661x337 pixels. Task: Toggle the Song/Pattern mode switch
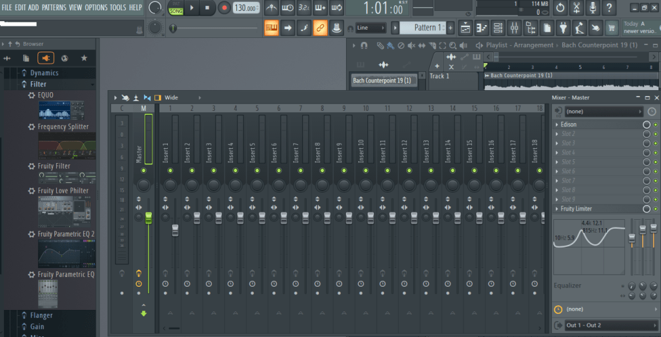point(175,8)
